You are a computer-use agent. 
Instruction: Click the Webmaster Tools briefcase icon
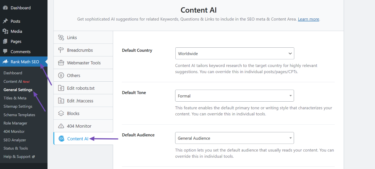61,63
